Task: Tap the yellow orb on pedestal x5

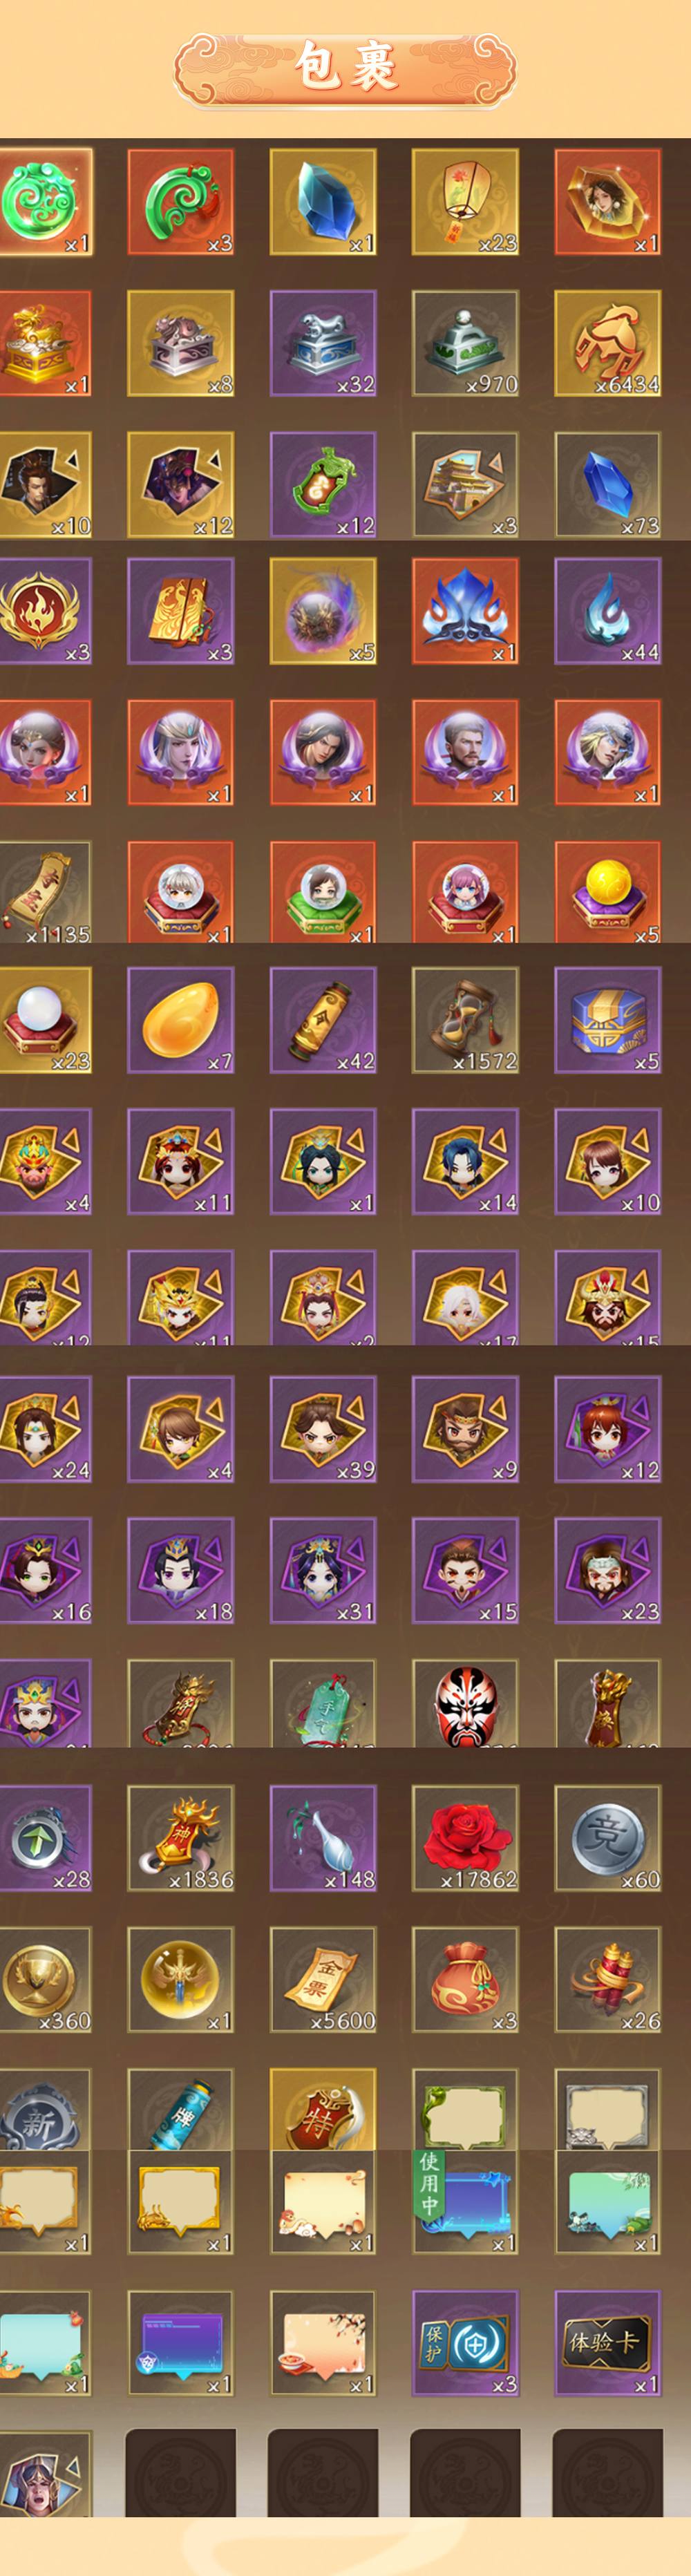Action: point(608,892)
